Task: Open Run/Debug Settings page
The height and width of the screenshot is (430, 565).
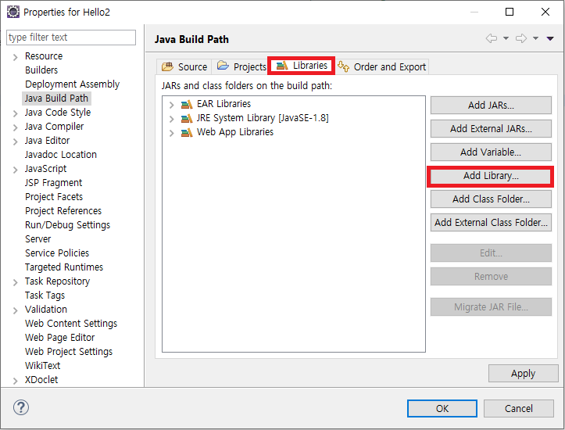Action: 67,224
